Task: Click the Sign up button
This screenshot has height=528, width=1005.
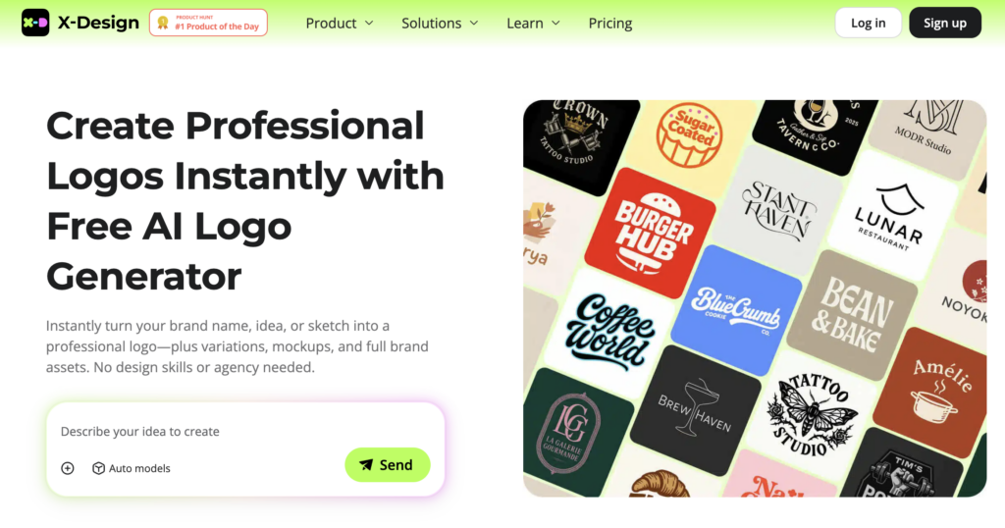Action: coord(945,23)
